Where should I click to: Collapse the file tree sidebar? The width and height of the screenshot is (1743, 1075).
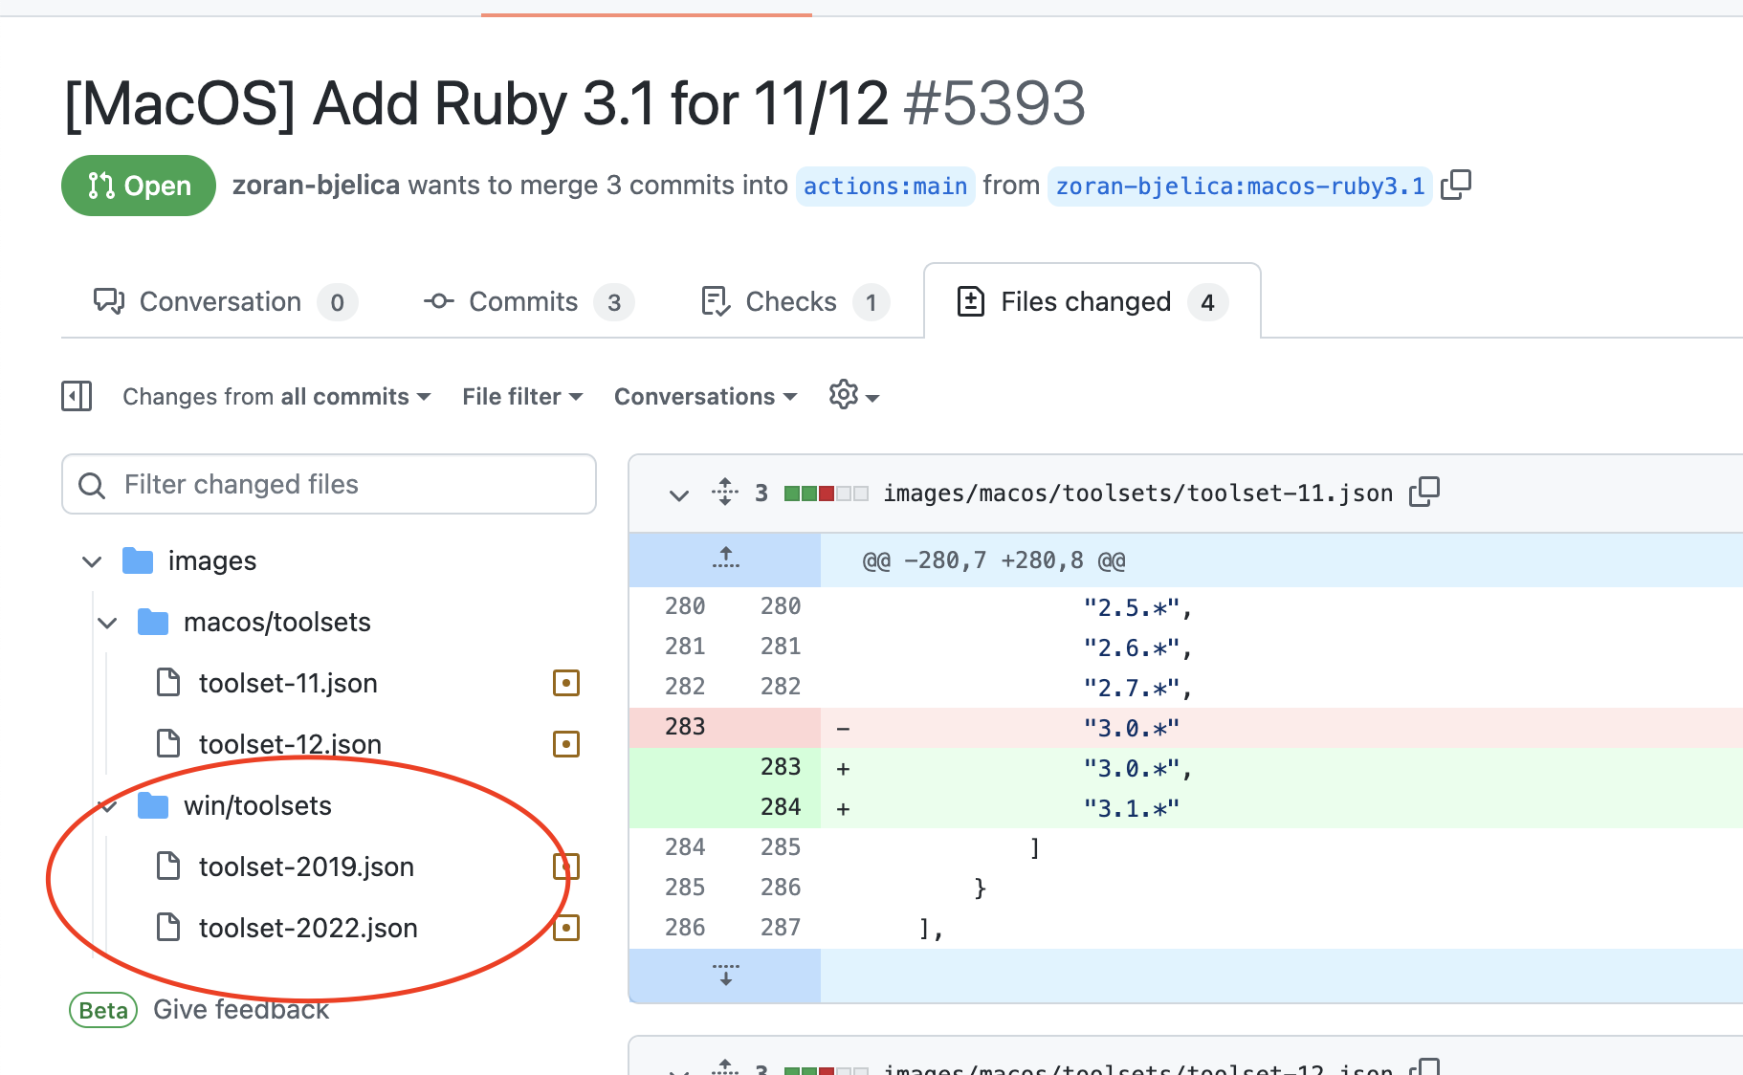(x=77, y=395)
